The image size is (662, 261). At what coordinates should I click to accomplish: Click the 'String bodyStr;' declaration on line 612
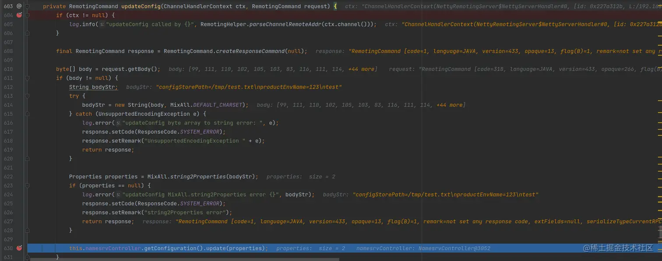pos(94,87)
